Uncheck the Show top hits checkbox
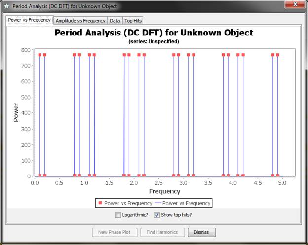This screenshot has width=308, height=245. point(157,215)
